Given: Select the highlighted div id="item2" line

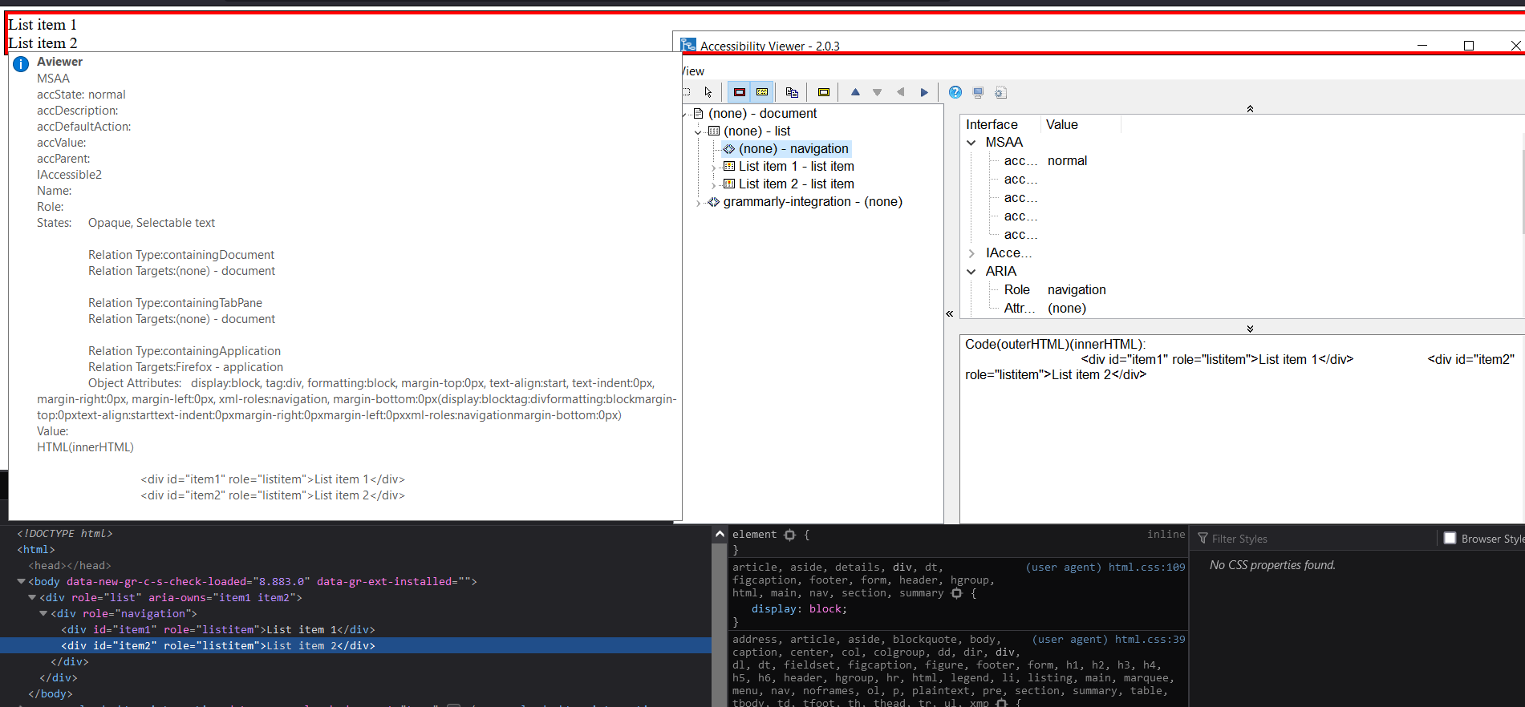Looking at the screenshot, I should [355, 646].
